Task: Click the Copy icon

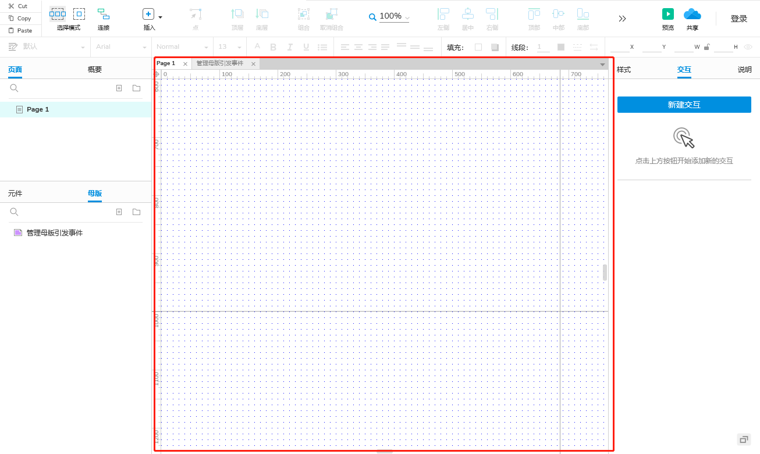Action: (11, 18)
